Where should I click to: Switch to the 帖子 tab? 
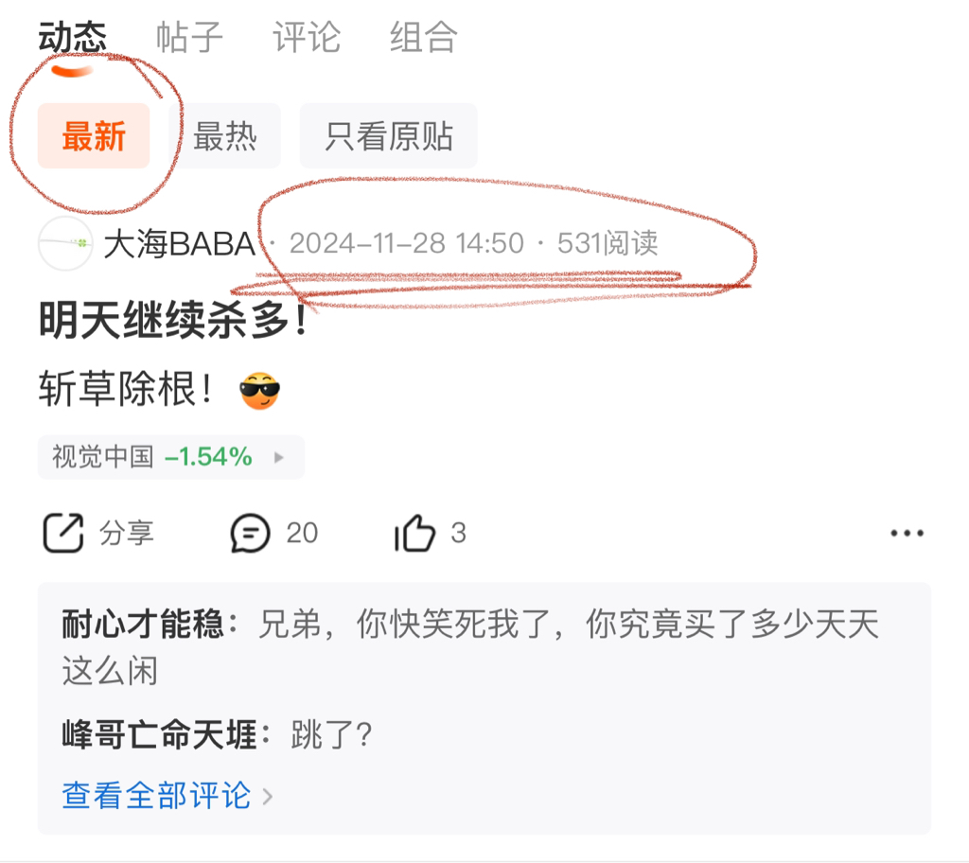189,37
